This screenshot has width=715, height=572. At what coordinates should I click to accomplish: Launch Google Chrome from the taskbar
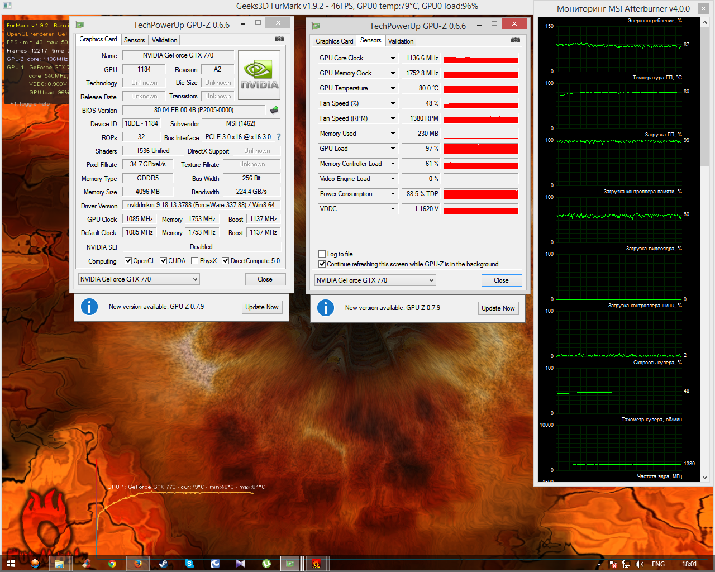click(112, 564)
